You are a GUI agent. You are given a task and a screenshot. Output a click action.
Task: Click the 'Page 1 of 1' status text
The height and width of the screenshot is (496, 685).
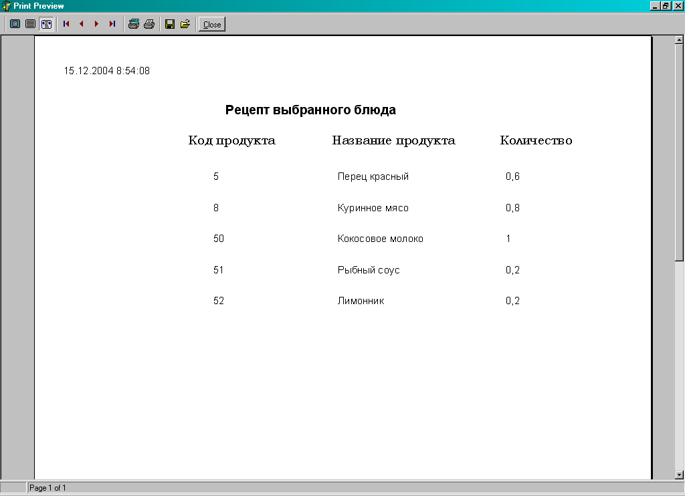(47, 488)
